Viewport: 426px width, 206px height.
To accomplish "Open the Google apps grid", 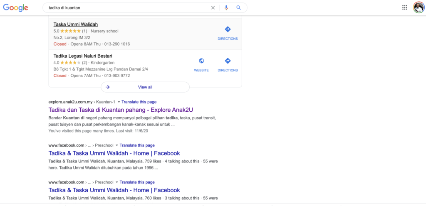I will (x=405, y=7).
